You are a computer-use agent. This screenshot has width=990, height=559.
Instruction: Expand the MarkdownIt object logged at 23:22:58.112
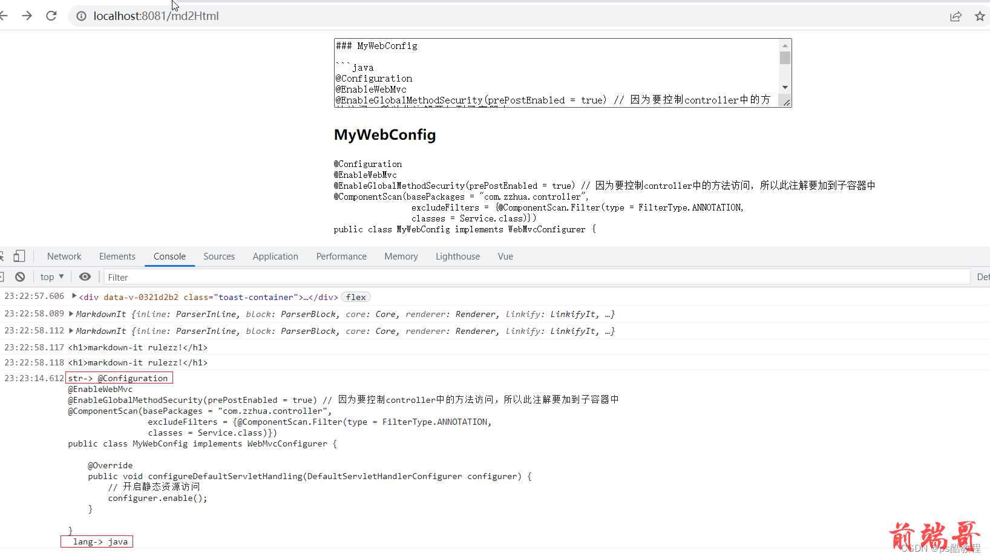pos(71,330)
